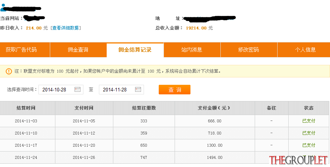Select payment date 2014-11-12 cell

coord(84,133)
